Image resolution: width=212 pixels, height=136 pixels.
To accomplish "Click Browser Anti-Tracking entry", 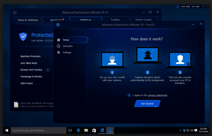I will click(x=31, y=70).
